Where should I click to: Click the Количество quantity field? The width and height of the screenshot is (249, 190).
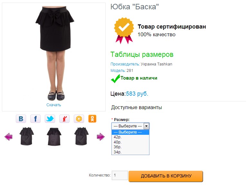[120, 176]
